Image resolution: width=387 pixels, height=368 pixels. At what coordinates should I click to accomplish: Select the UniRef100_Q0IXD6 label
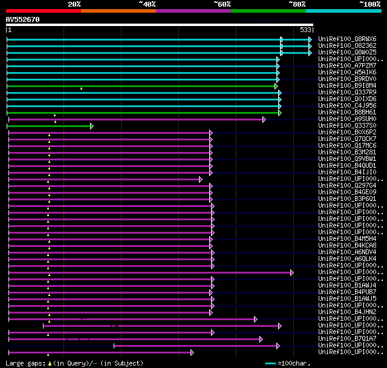click(347, 99)
